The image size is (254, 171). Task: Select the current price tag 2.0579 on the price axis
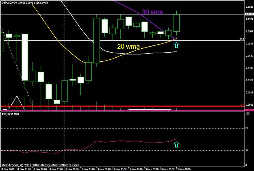250,14
